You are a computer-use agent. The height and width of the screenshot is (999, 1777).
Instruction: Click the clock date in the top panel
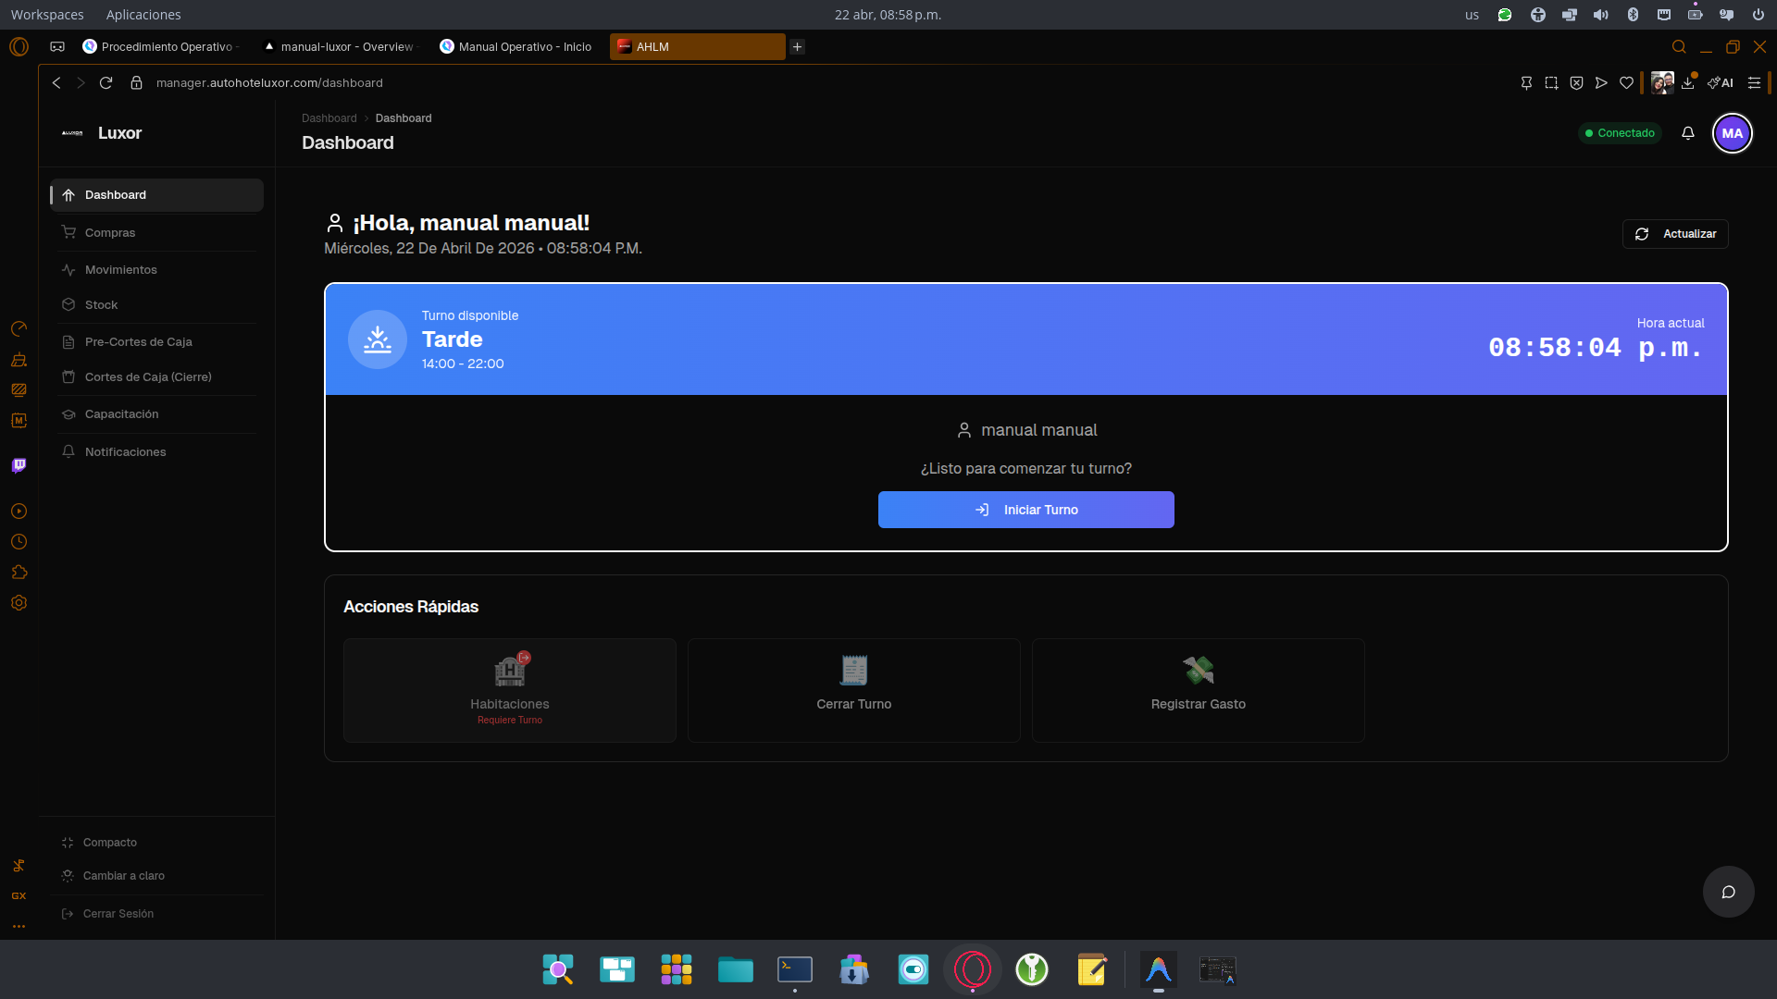click(888, 15)
